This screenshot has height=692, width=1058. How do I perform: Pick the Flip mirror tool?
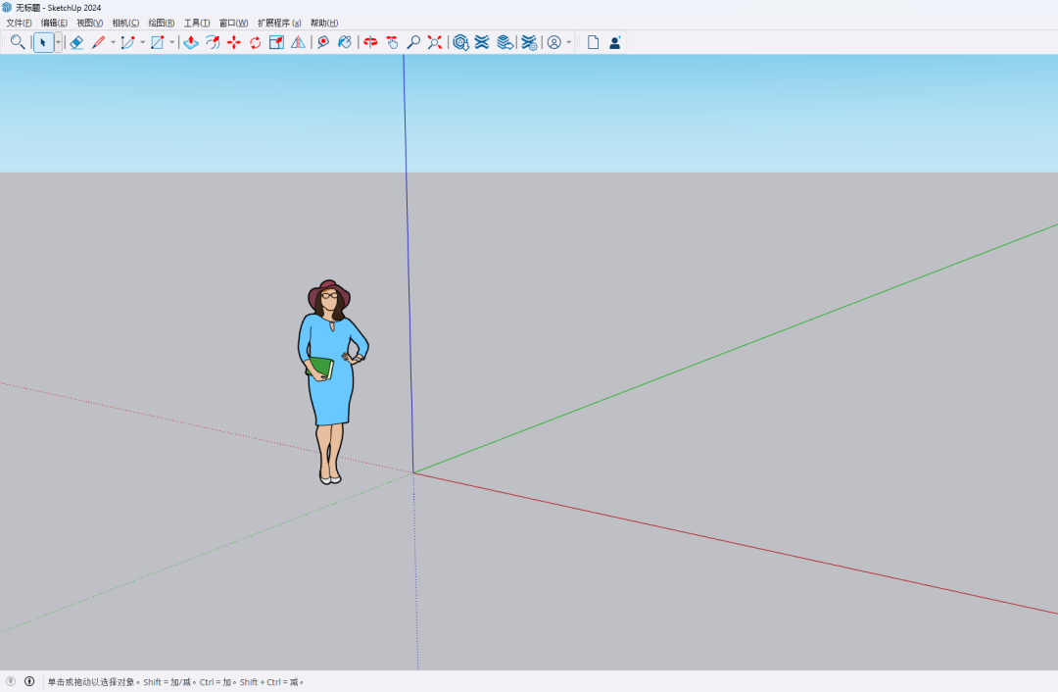click(298, 42)
